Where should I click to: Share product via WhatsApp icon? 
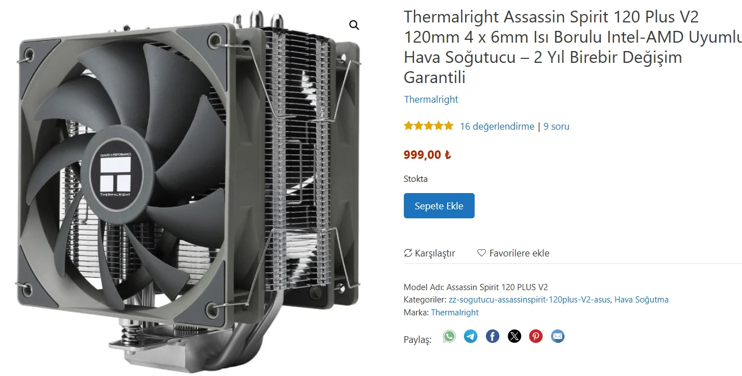(x=449, y=336)
